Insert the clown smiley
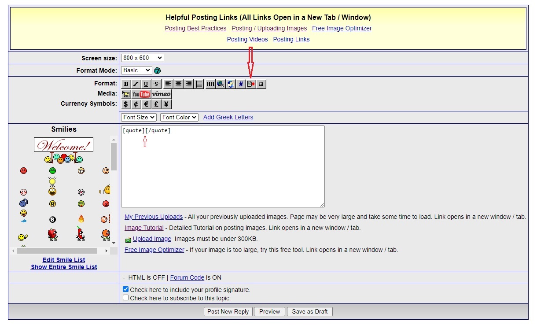 [x=81, y=192]
